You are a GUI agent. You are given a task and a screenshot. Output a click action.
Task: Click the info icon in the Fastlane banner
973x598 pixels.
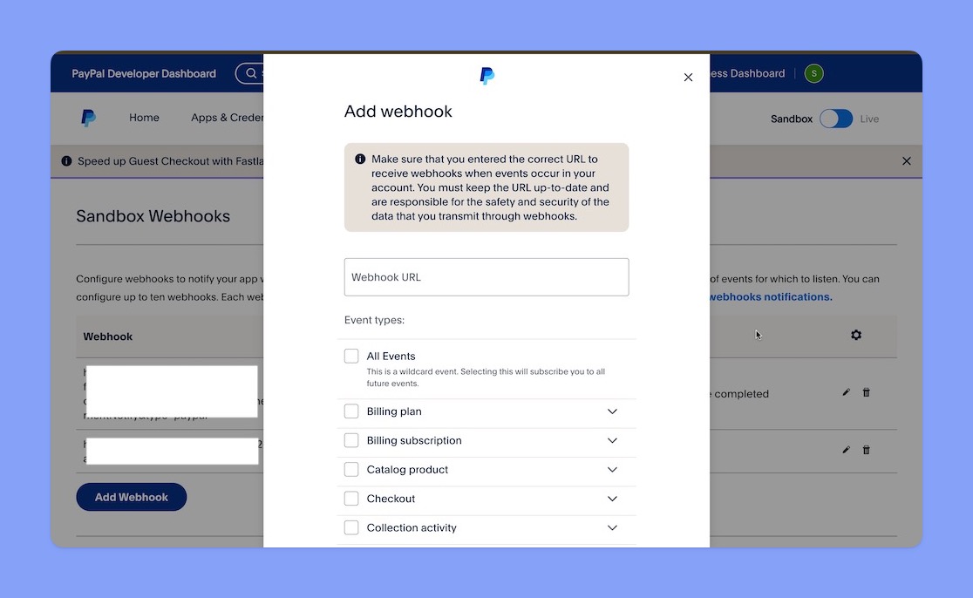pyautogui.click(x=66, y=161)
